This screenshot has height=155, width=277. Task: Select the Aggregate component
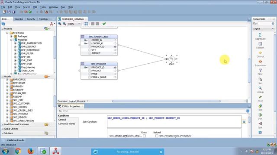[x=260, y=36]
